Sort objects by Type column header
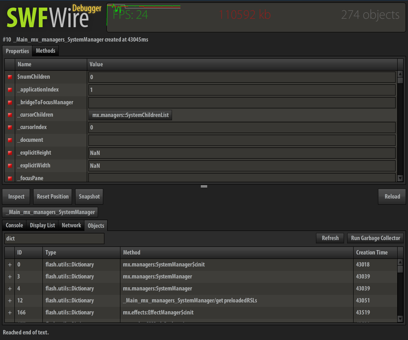Screen dimensions: 408x340 pos(82,253)
